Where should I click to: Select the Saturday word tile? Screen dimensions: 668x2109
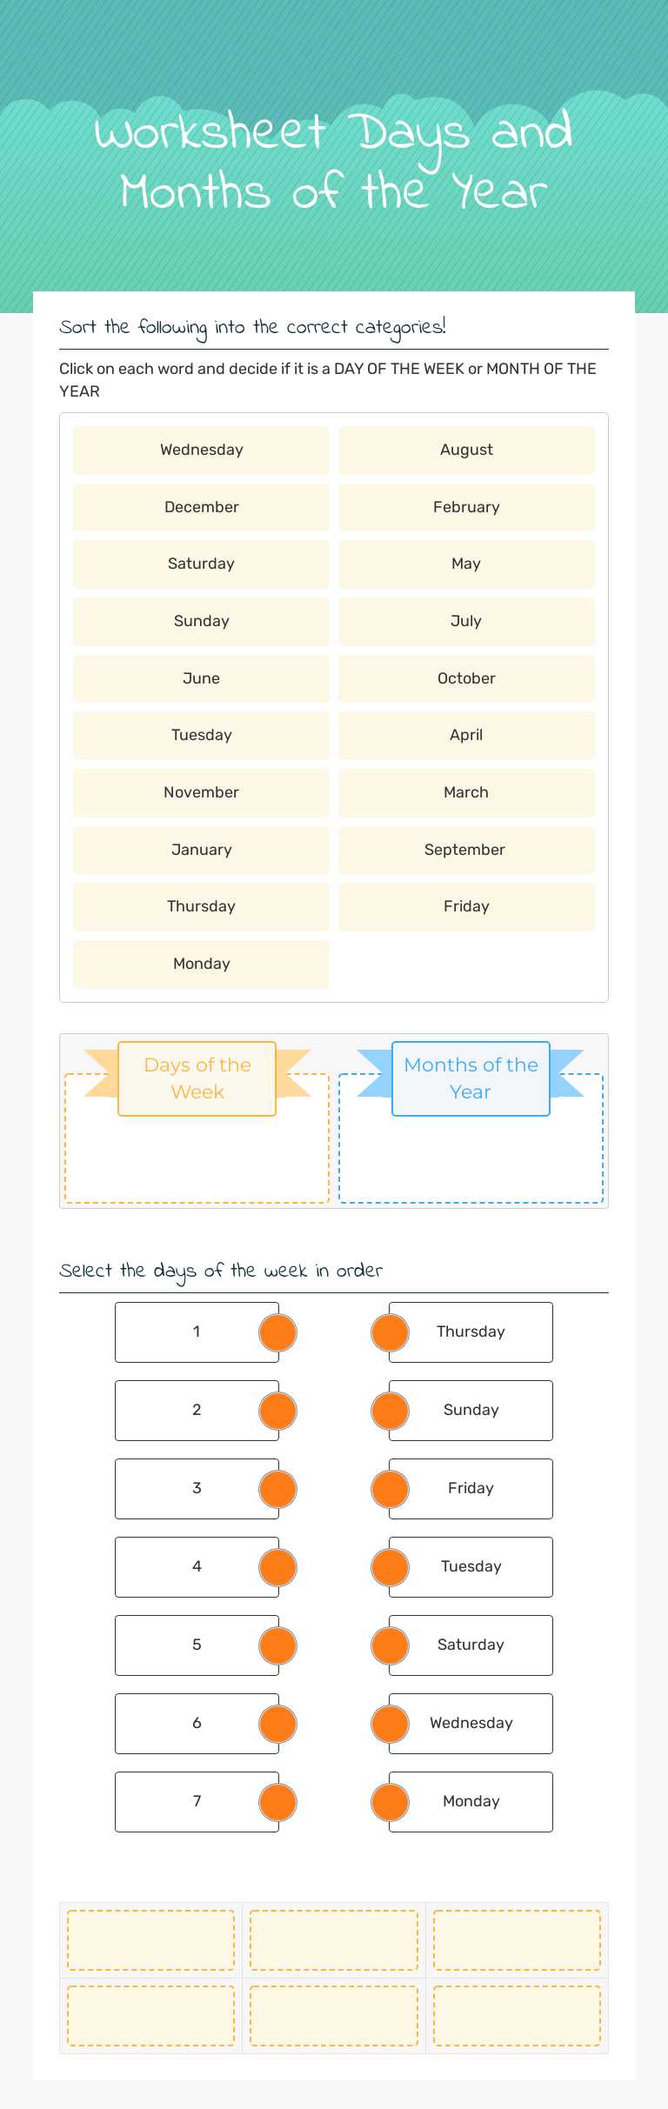pyautogui.click(x=201, y=564)
